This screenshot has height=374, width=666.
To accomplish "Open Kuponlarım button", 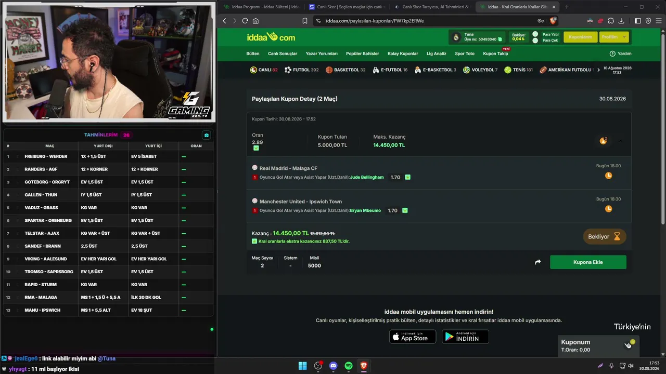I will 581,37.
